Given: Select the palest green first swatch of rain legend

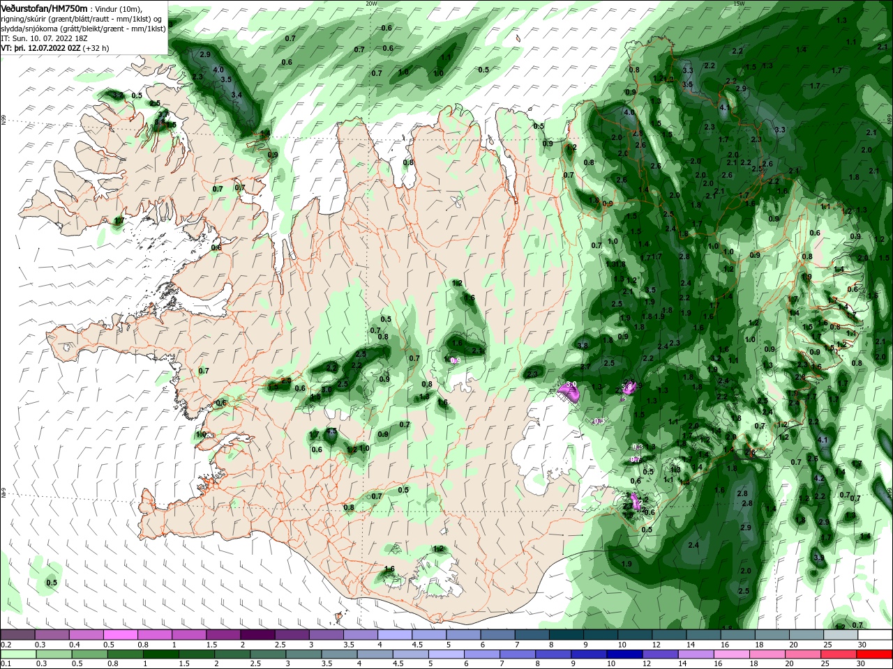Looking at the screenshot, I should tap(17, 654).
